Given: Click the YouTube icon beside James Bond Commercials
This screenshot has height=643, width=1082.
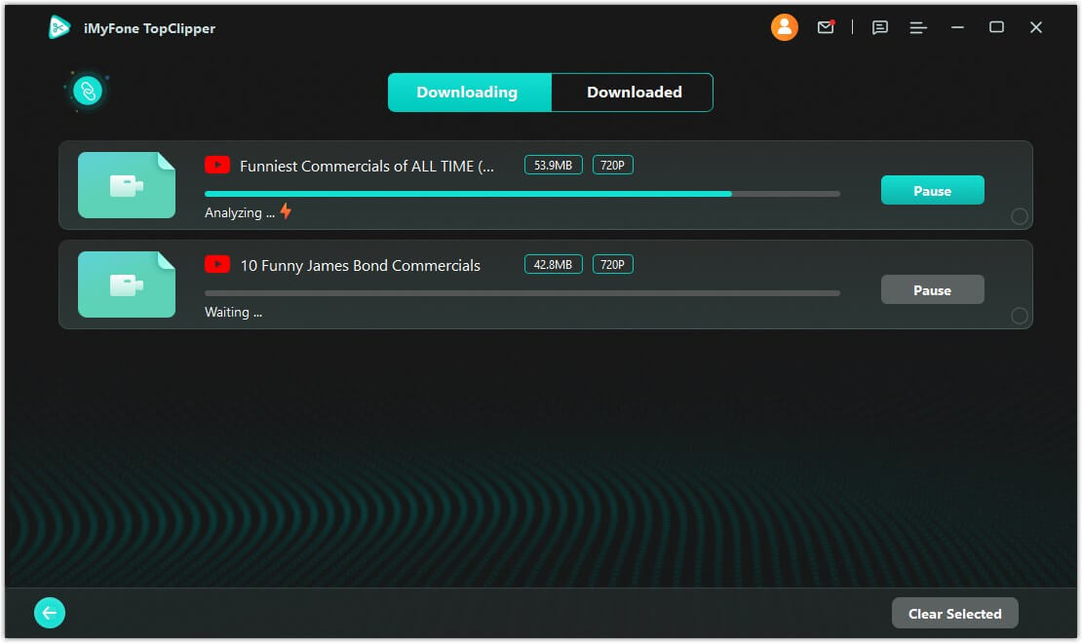Looking at the screenshot, I should tap(217, 265).
